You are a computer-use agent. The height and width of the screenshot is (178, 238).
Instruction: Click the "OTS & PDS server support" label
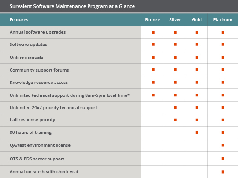click(x=37, y=159)
